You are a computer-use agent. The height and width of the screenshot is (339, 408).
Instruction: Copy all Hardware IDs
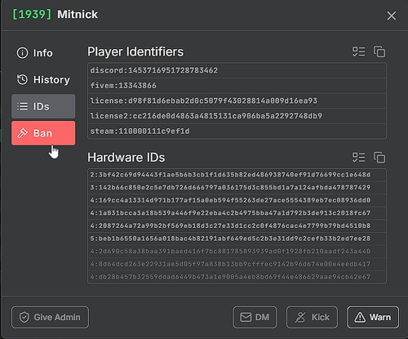click(379, 158)
